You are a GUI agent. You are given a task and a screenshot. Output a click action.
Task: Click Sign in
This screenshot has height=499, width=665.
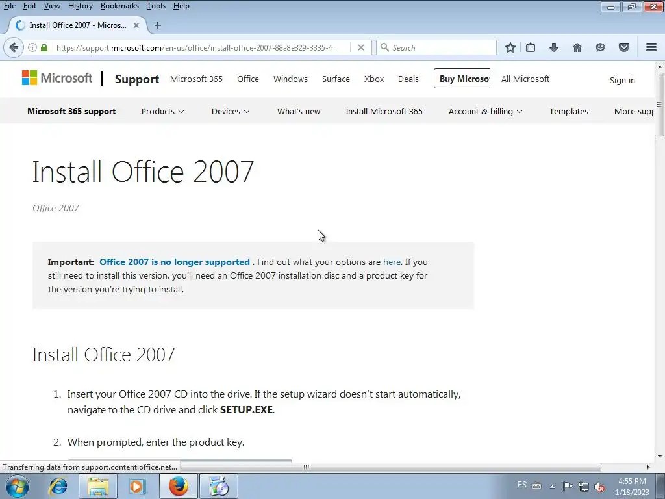[622, 80]
